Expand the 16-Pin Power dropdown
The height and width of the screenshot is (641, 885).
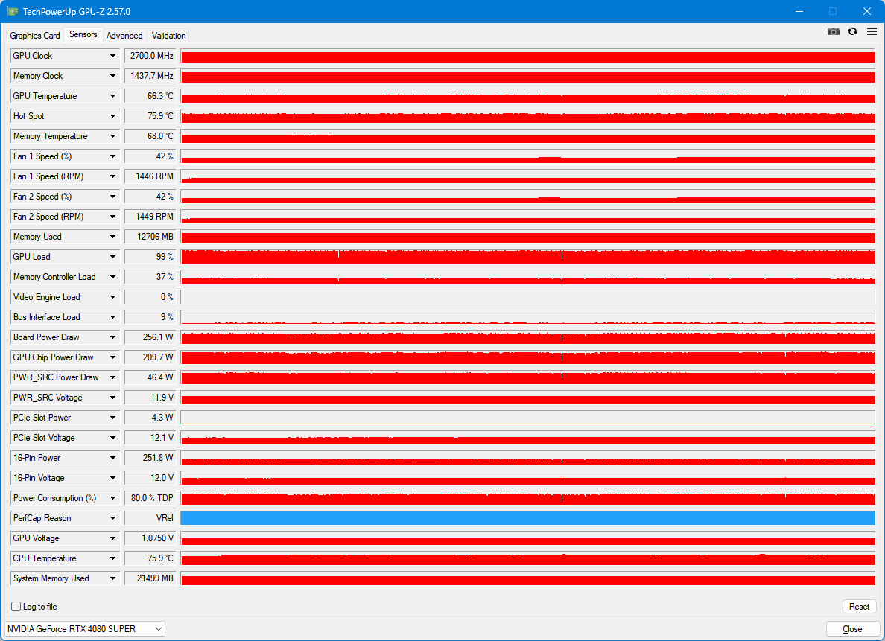[66, 458]
